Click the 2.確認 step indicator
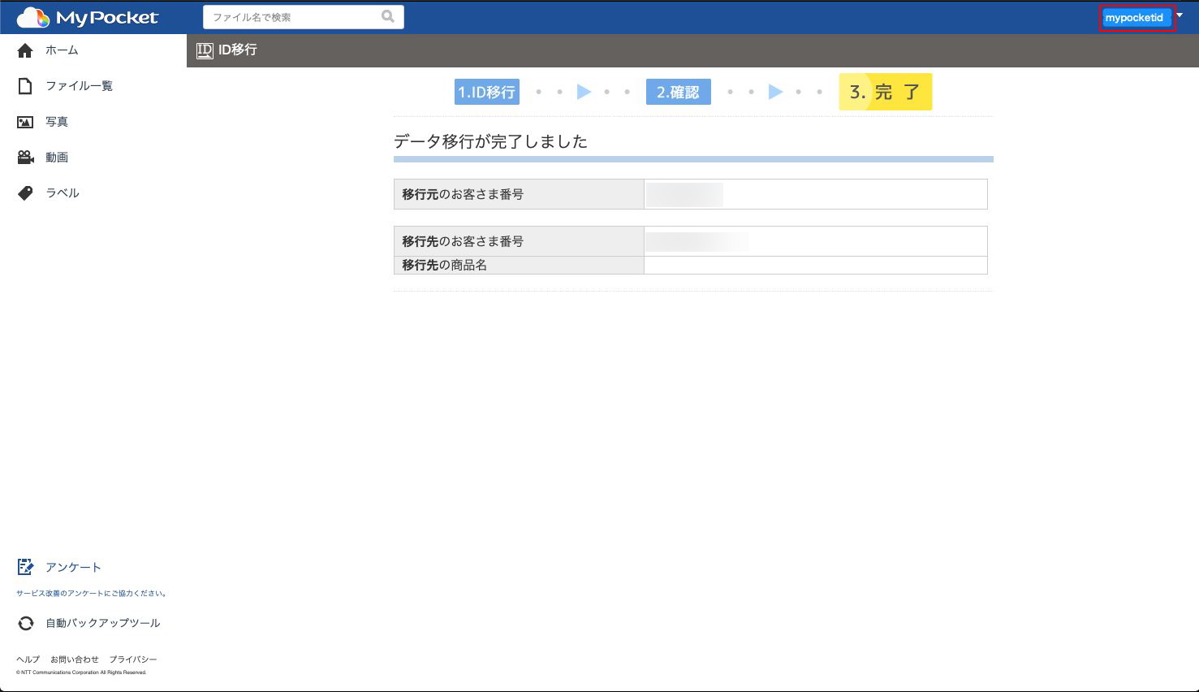This screenshot has height=692, width=1199. tap(679, 92)
